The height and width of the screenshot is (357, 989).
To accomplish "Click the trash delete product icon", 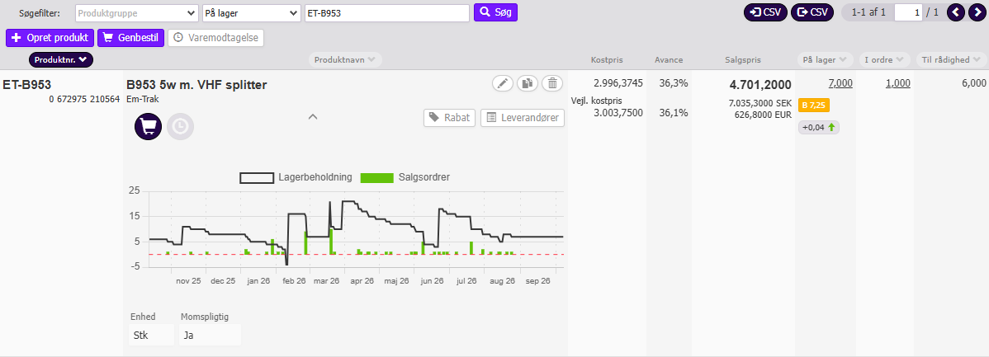I will 552,83.
